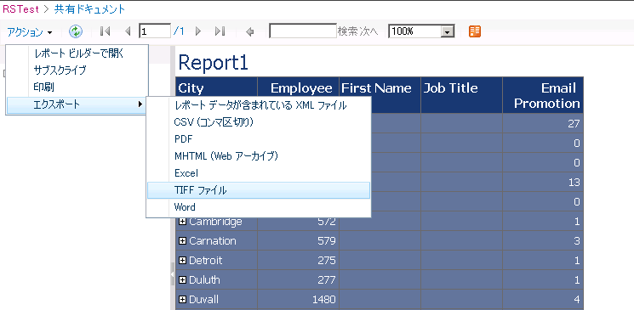634x310 pixels.
Task: Open the RSTest breadcrumb link
Action: pyautogui.click(x=20, y=9)
